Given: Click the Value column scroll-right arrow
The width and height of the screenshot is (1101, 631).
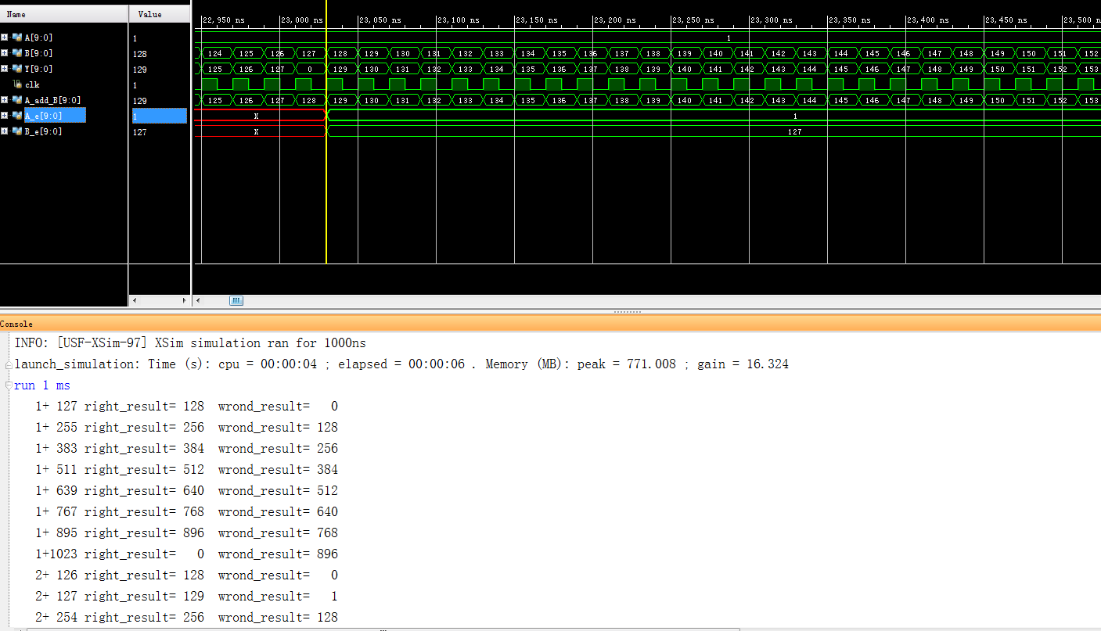Looking at the screenshot, I should (185, 300).
